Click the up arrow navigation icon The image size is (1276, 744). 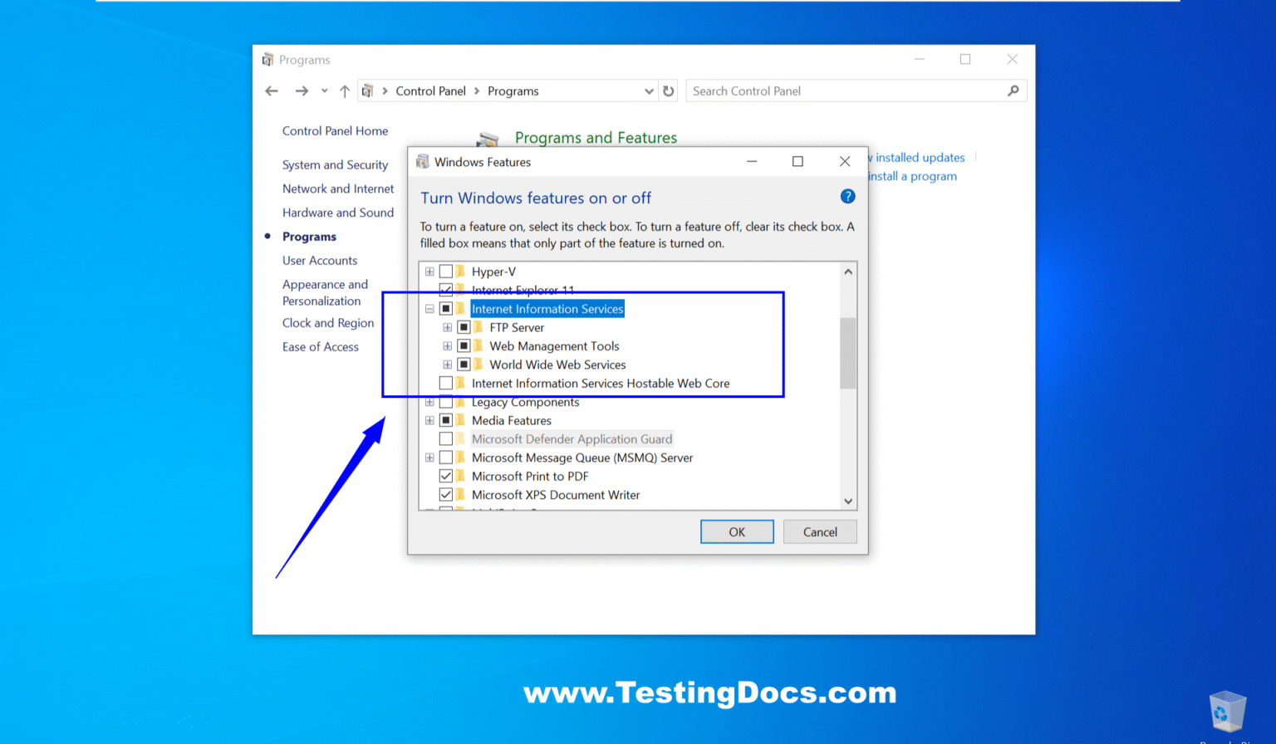[344, 91]
